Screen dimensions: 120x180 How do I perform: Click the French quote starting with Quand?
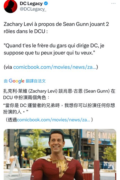(54, 49)
